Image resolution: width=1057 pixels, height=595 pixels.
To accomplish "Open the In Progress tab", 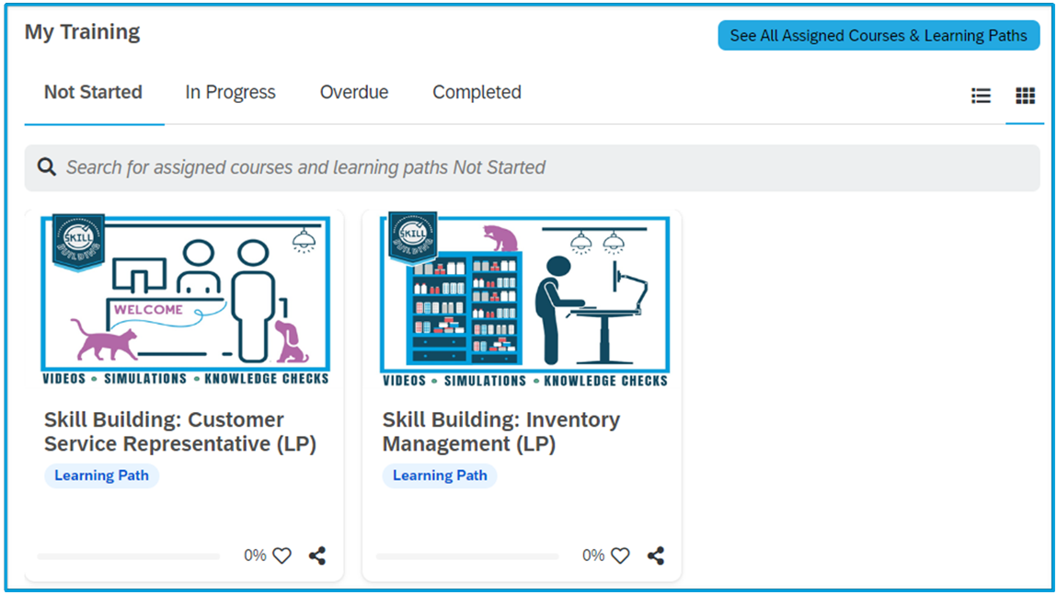I will [230, 92].
